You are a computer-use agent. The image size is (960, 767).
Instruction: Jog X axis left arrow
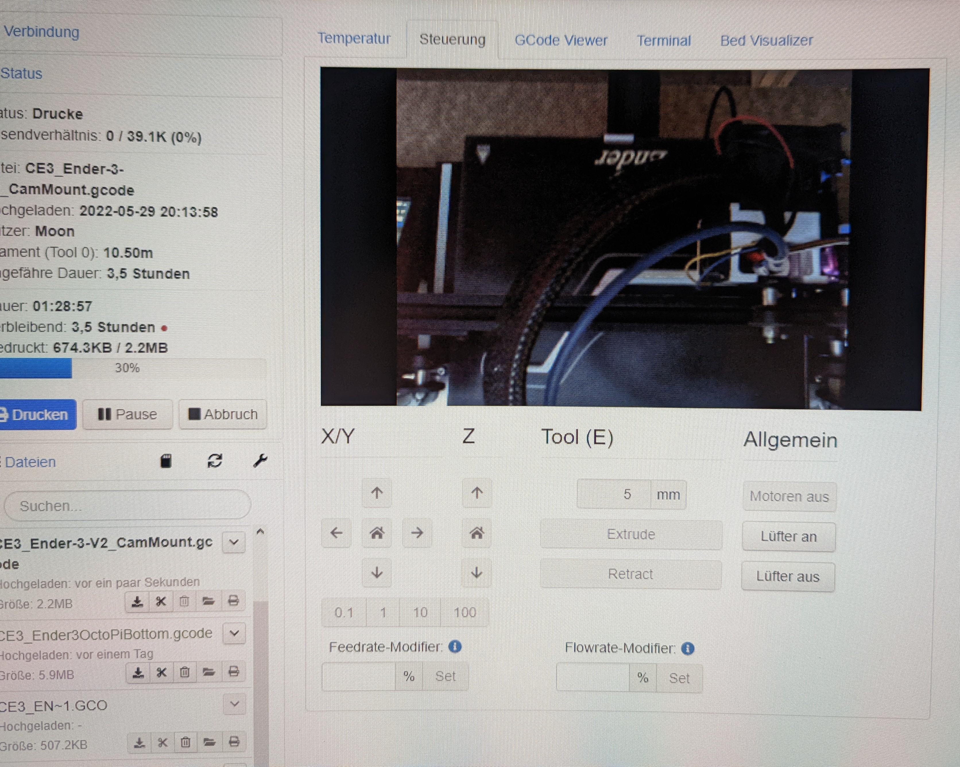point(337,533)
